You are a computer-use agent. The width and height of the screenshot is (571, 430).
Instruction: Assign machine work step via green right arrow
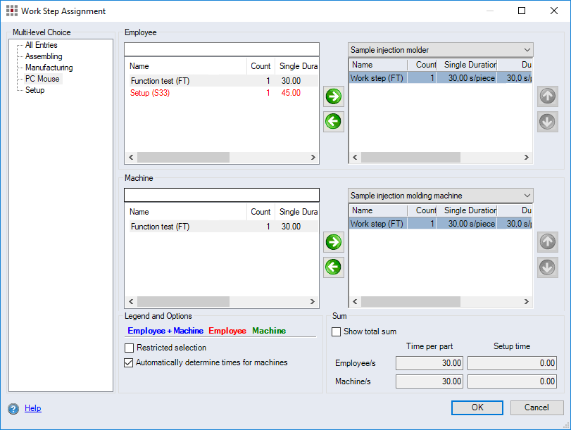333,242
